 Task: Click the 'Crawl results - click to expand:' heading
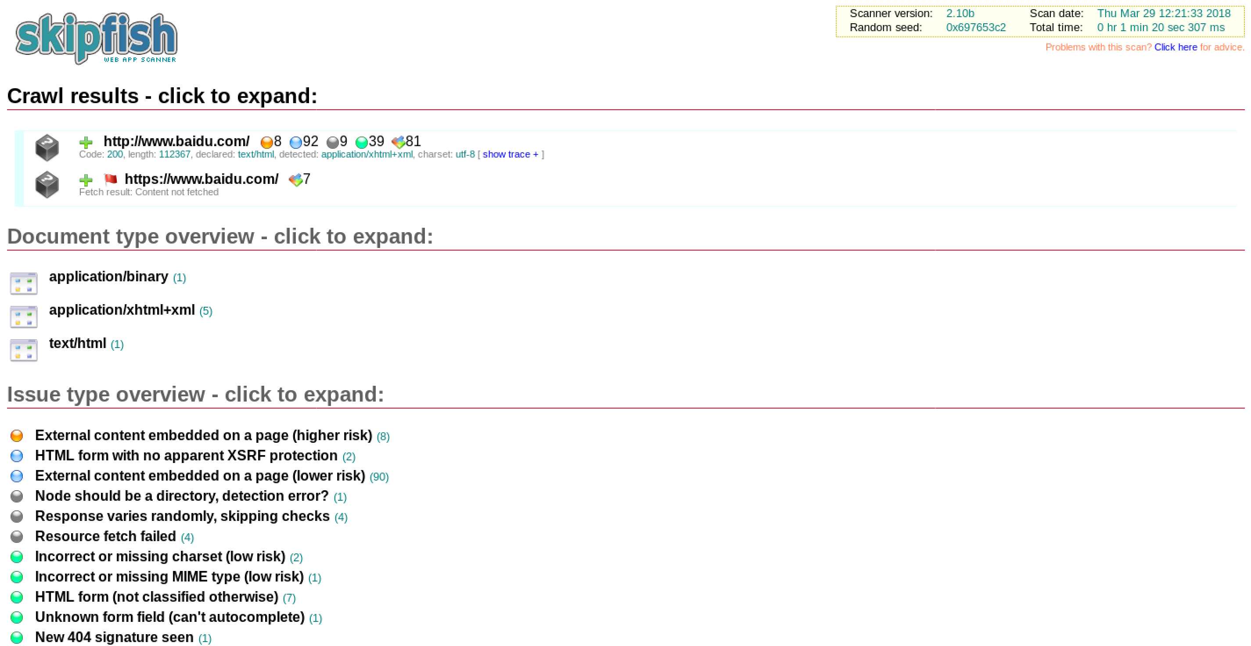pos(162,96)
